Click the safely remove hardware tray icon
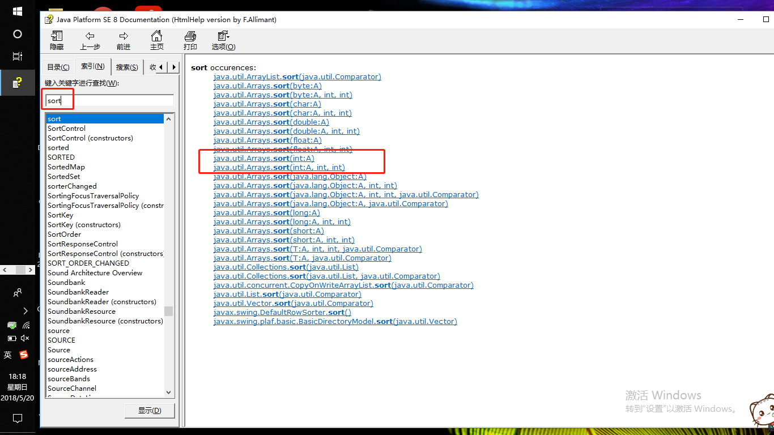Screen dimensions: 774x435 11,325
